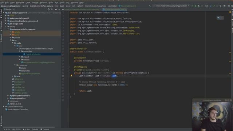Click the locate/scroll-from-source target icon
Viewport: 233px width, 131px height.
(48, 9)
